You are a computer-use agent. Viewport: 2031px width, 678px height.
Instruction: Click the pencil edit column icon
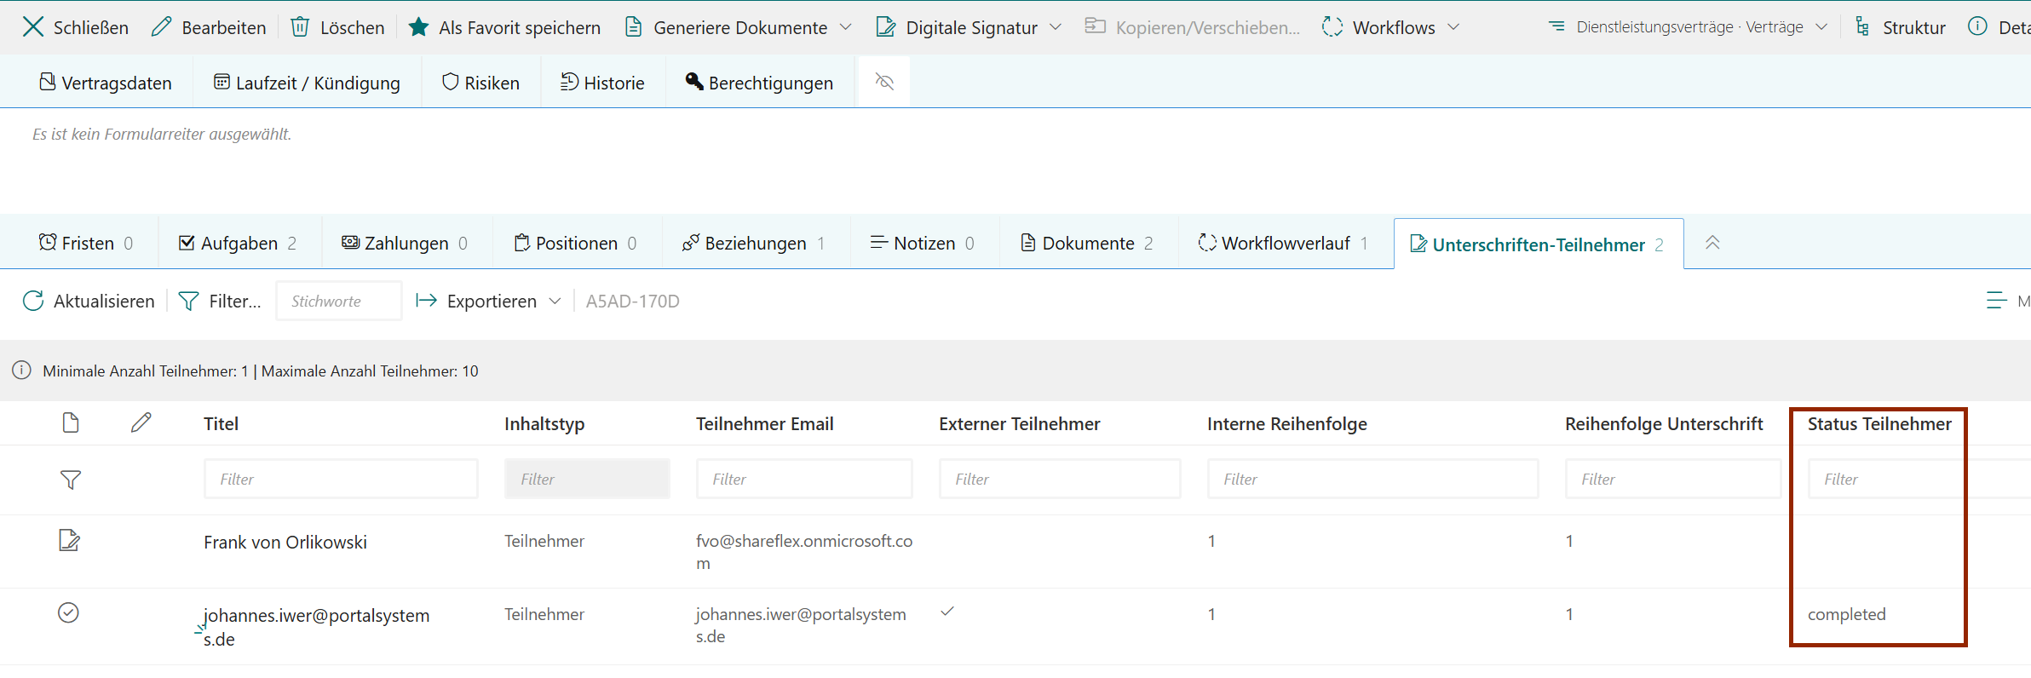pos(141,422)
